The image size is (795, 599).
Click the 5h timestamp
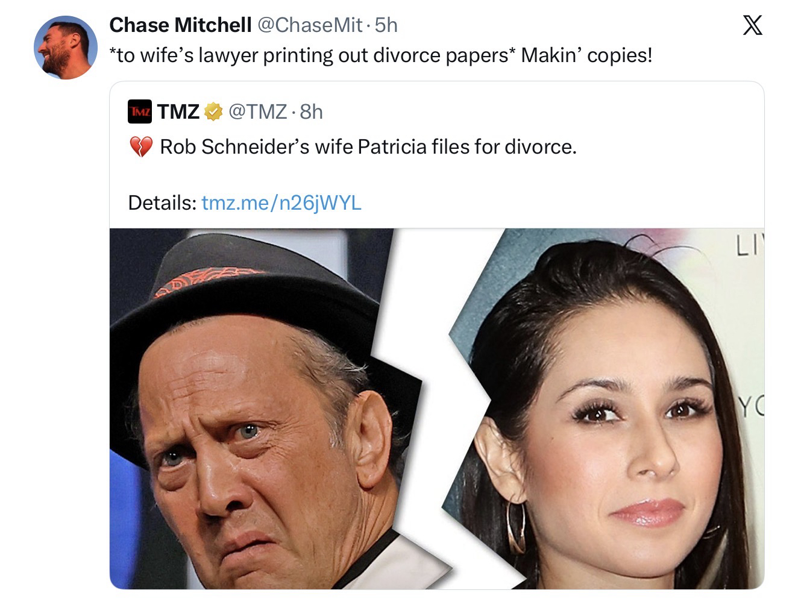(x=386, y=25)
